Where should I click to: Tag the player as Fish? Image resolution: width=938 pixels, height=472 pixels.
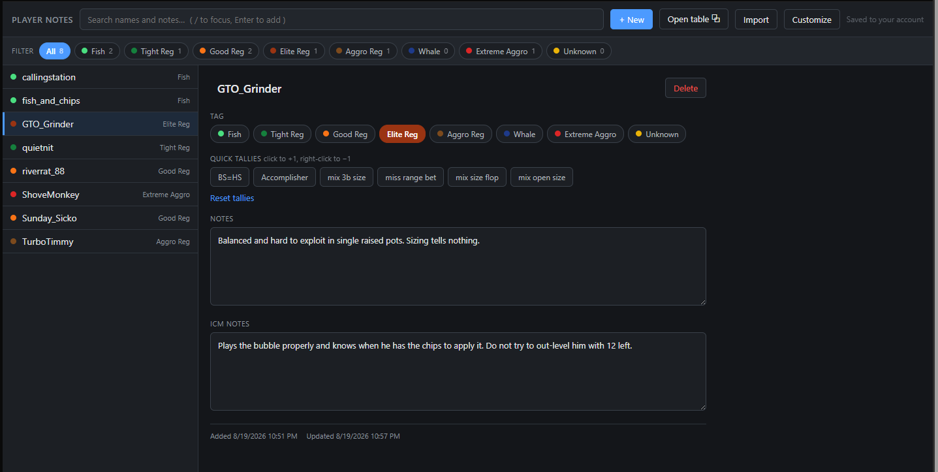tap(230, 134)
